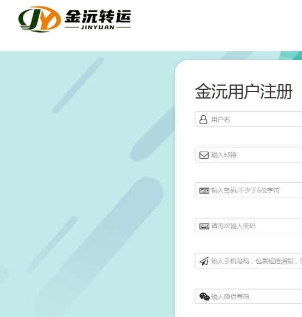The image size is (302, 317).
Task: Focus the 请再次输入密码 confirm password input
Action: 249,226
